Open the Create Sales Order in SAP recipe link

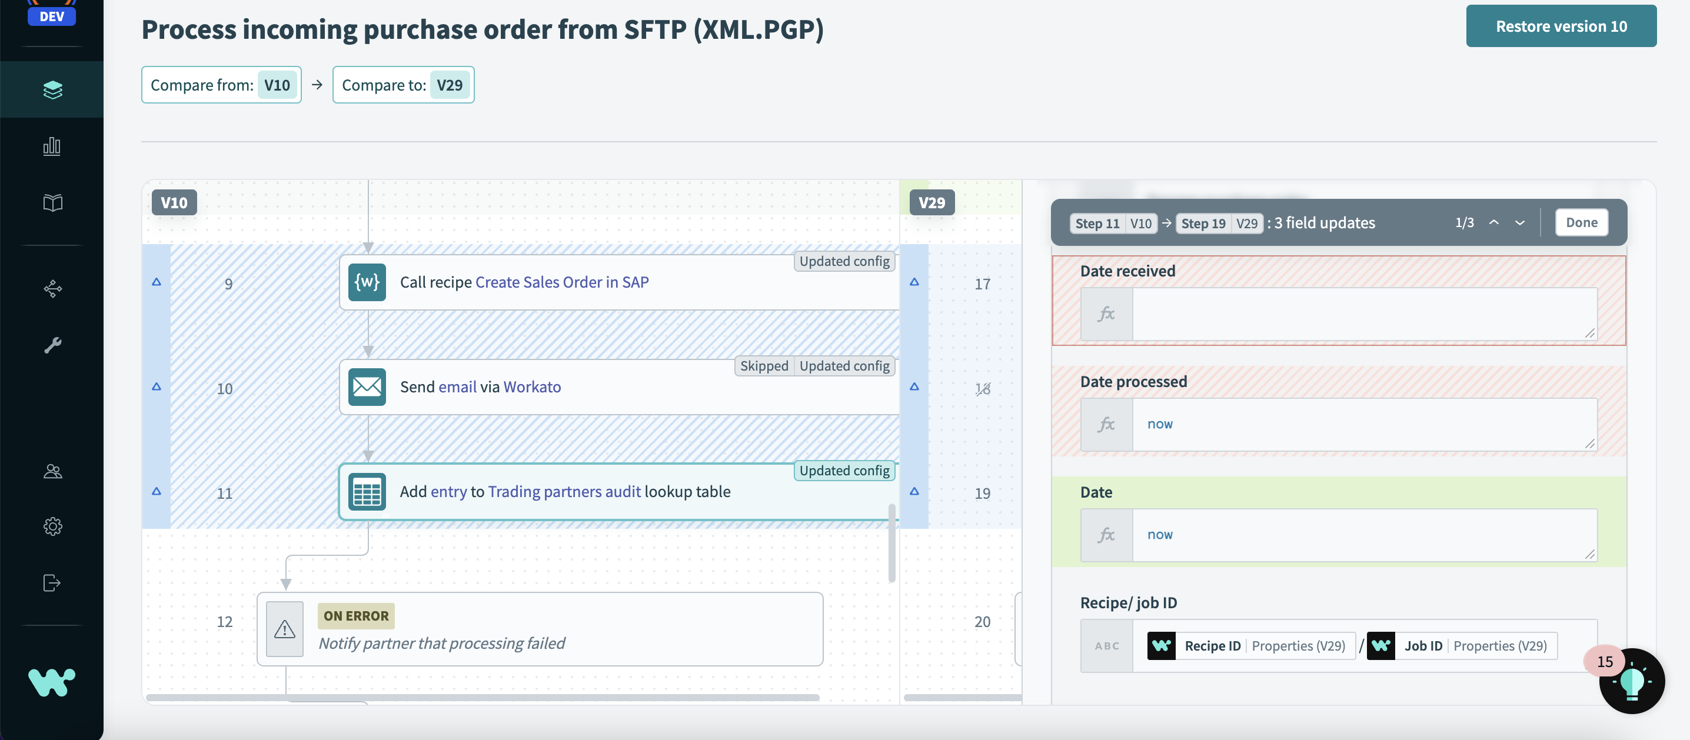[561, 281]
